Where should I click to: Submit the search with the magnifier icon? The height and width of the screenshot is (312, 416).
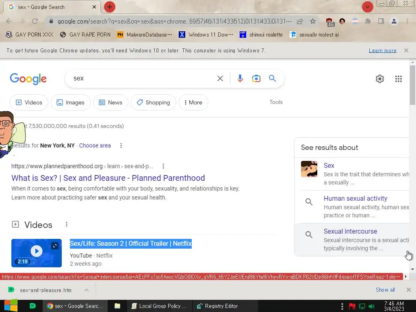click(272, 78)
